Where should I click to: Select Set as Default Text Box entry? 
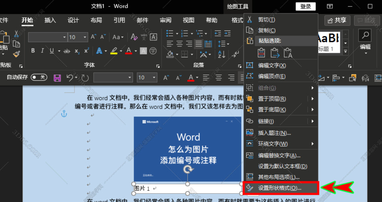click(x=281, y=166)
